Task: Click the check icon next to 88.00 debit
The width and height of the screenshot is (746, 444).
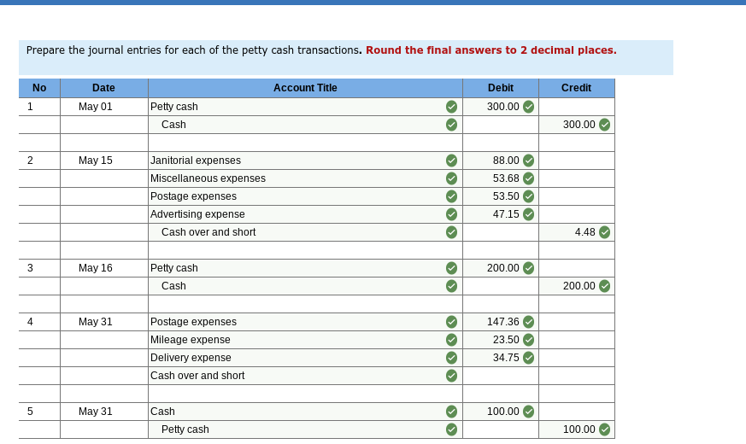Action: point(528,161)
